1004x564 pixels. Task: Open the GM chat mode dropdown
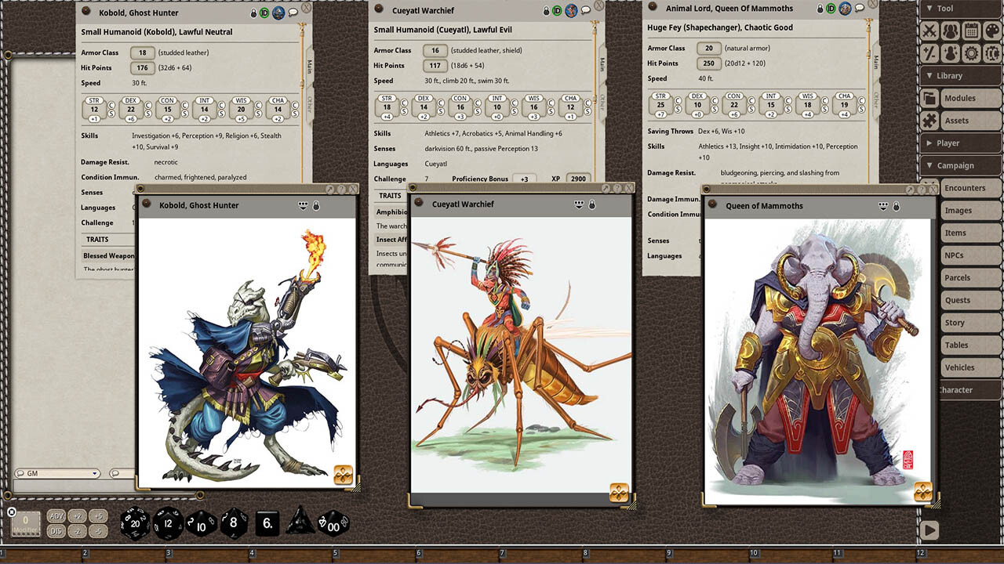pyautogui.click(x=96, y=473)
